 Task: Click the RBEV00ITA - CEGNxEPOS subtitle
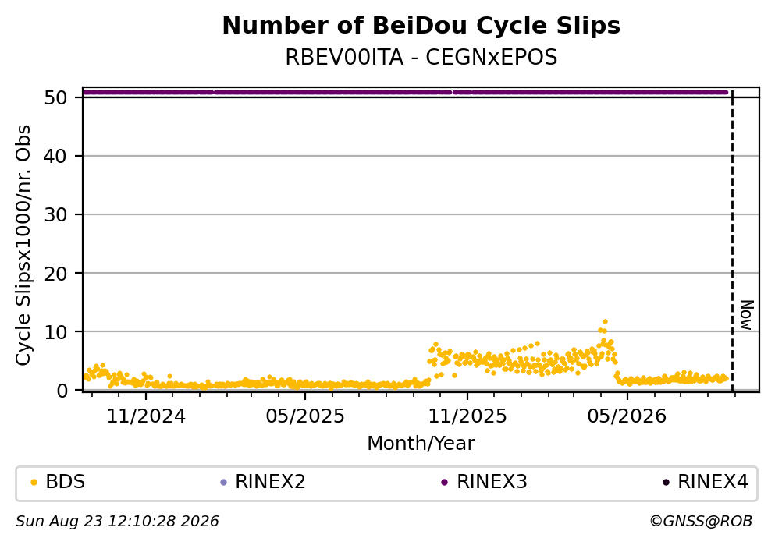(421, 58)
